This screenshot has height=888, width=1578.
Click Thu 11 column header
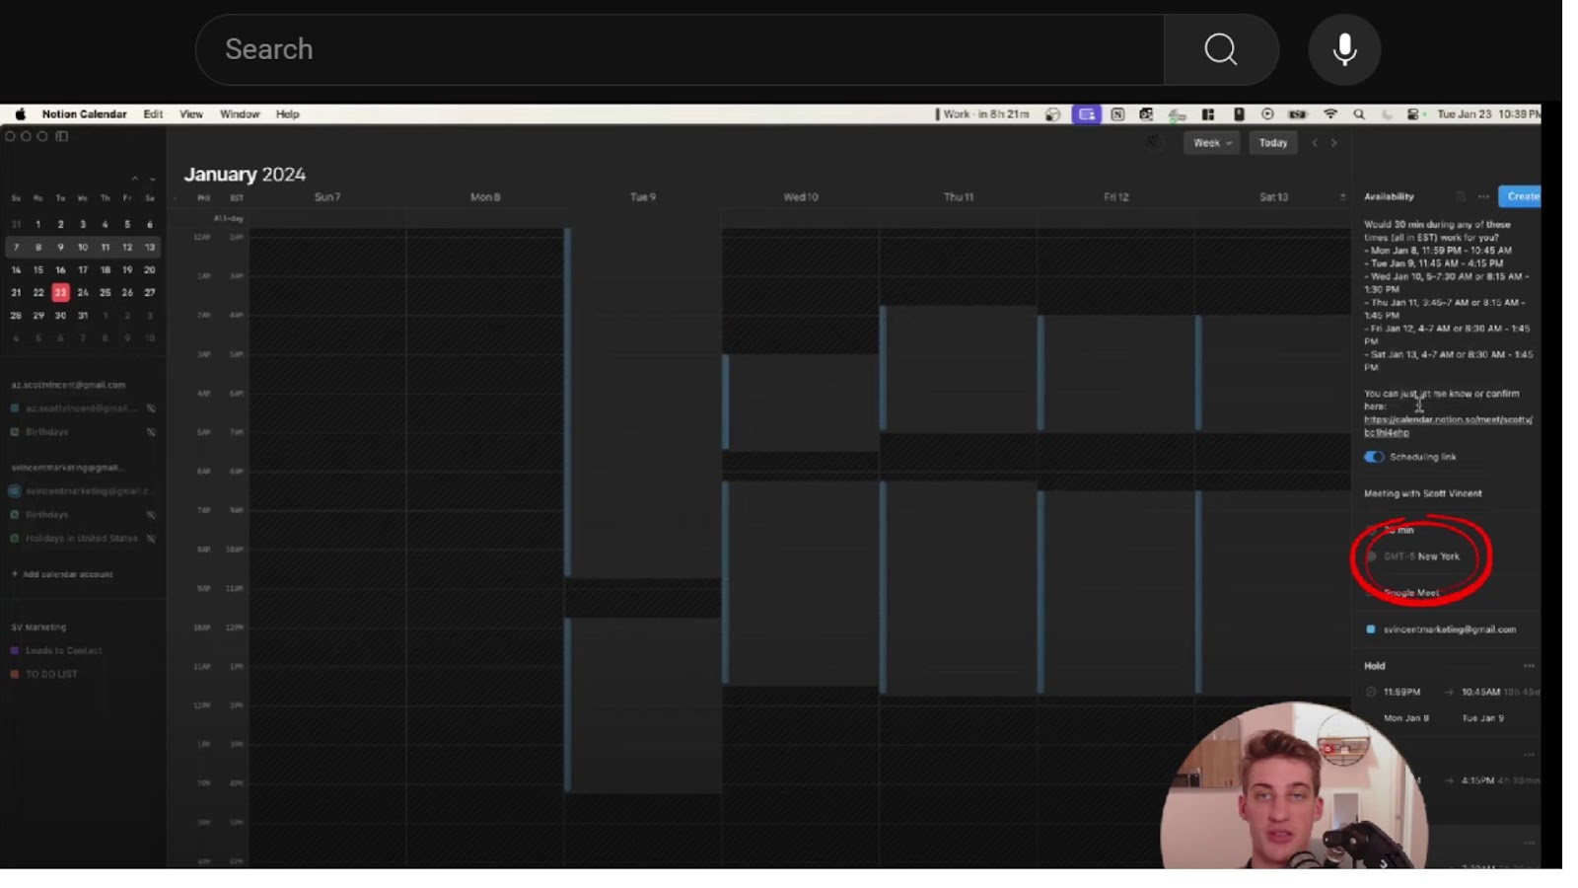click(959, 197)
